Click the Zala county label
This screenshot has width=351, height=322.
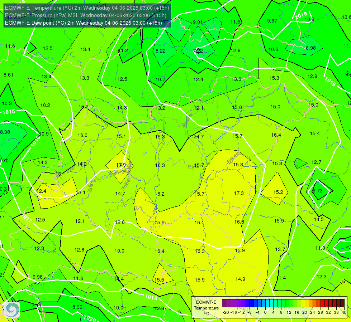(x=91, y=188)
